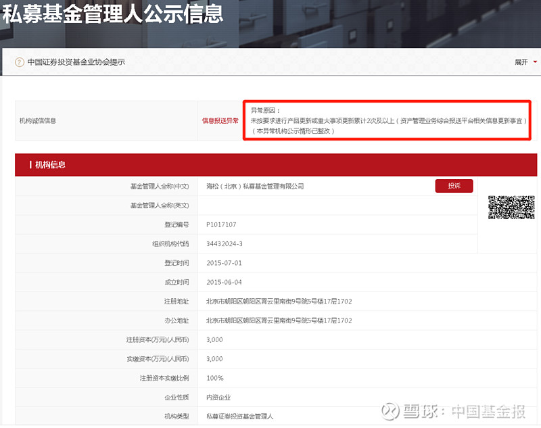Click the 基金管理人全称(中文) label
This screenshot has height=428, width=541.
click(160, 186)
